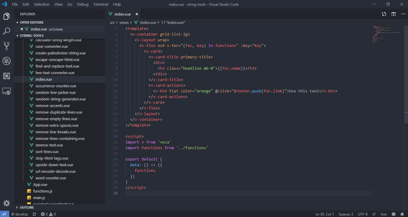
Task: Open the Edit menu
Action: click(26, 4)
